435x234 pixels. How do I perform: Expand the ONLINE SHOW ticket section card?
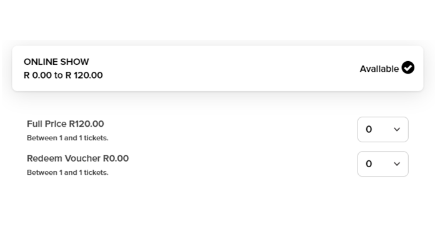[217, 69]
